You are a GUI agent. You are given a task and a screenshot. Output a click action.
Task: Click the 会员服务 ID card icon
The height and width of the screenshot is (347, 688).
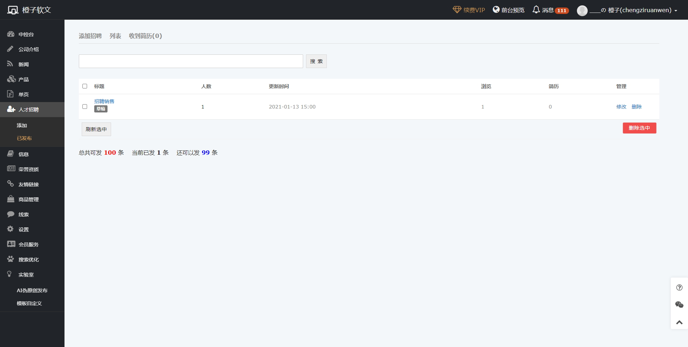(x=11, y=244)
